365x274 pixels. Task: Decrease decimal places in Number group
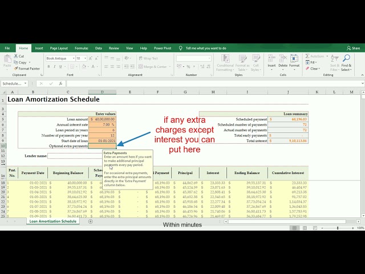pos(208,67)
